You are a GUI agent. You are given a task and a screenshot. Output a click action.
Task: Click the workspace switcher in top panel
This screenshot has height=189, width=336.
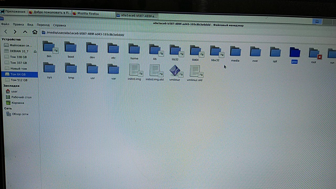(x=317, y=22)
